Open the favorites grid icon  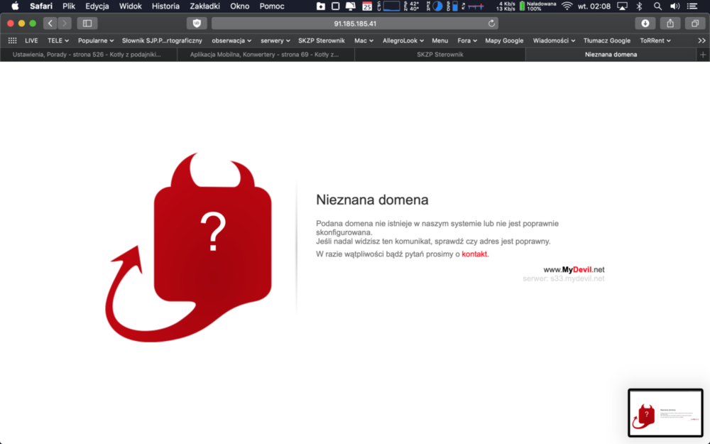(x=12, y=40)
